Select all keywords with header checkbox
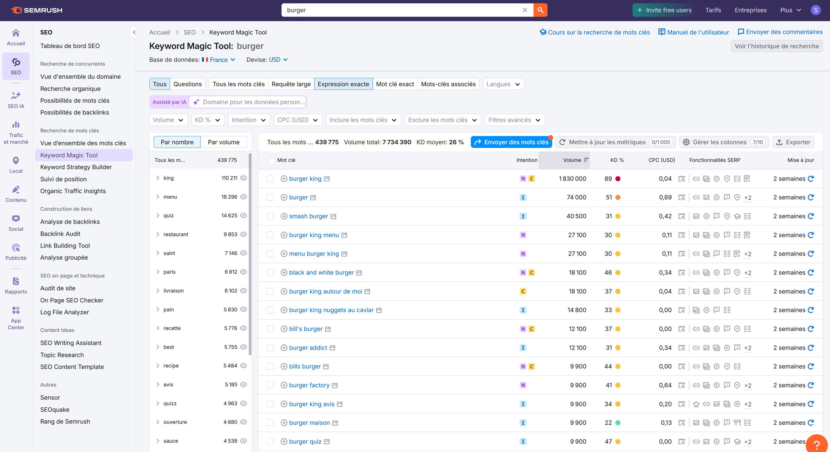The height and width of the screenshot is (452, 830). pos(272,160)
